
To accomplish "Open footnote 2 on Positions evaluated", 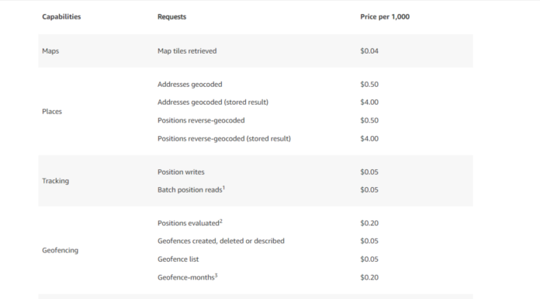I will 221,221.
